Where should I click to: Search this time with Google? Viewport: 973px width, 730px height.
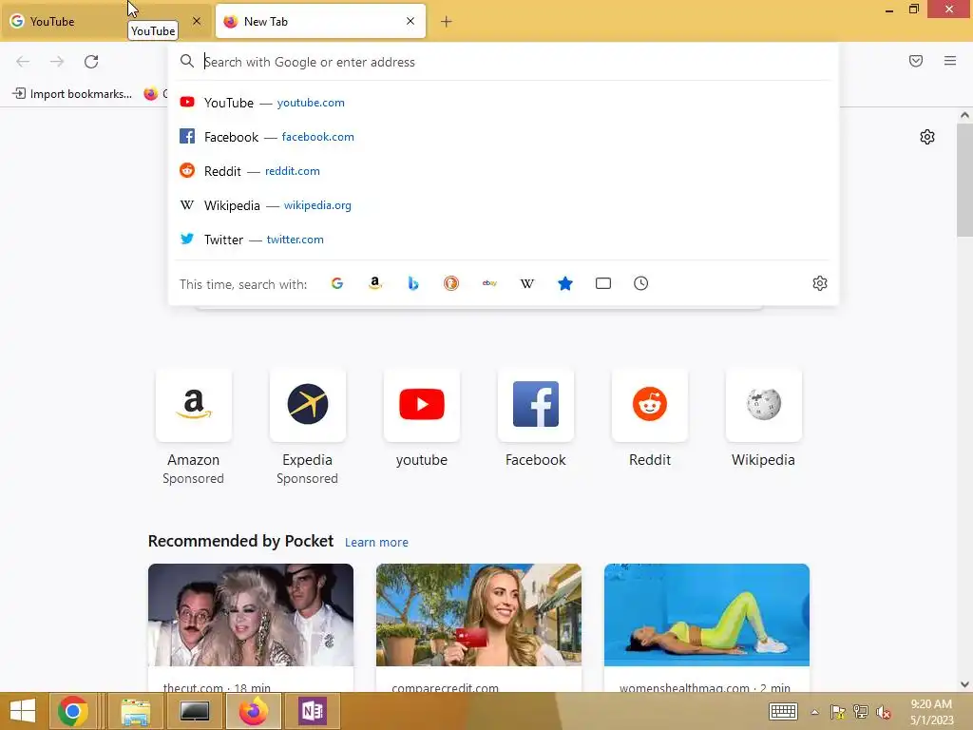click(x=337, y=283)
